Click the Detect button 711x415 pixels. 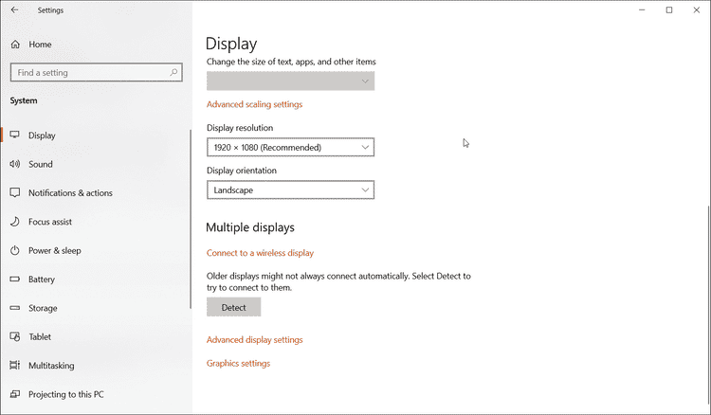[233, 307]
